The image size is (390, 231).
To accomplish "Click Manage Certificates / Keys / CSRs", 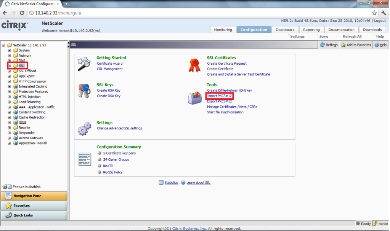I will pyautogui.click(x=232, y=107).
